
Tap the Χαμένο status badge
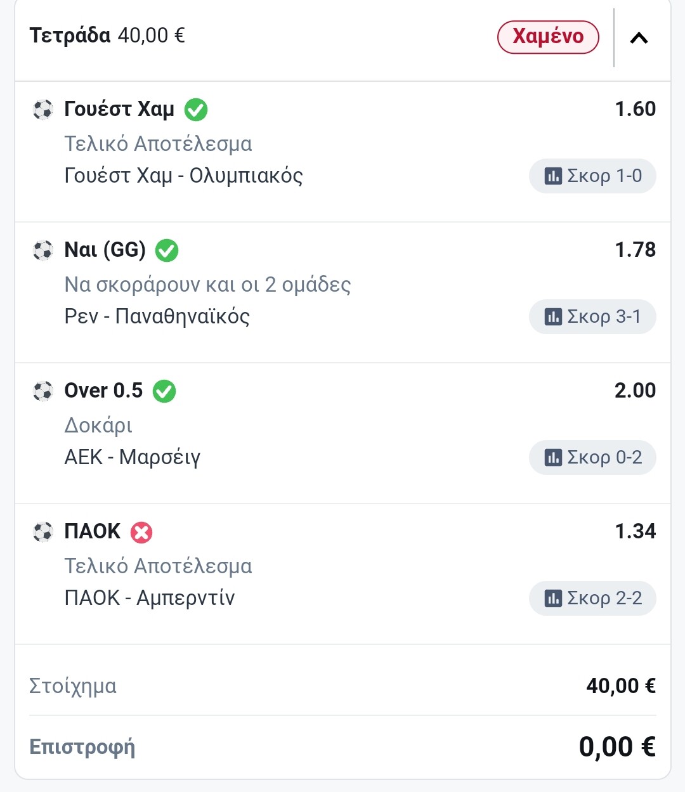tap(548, 37)
